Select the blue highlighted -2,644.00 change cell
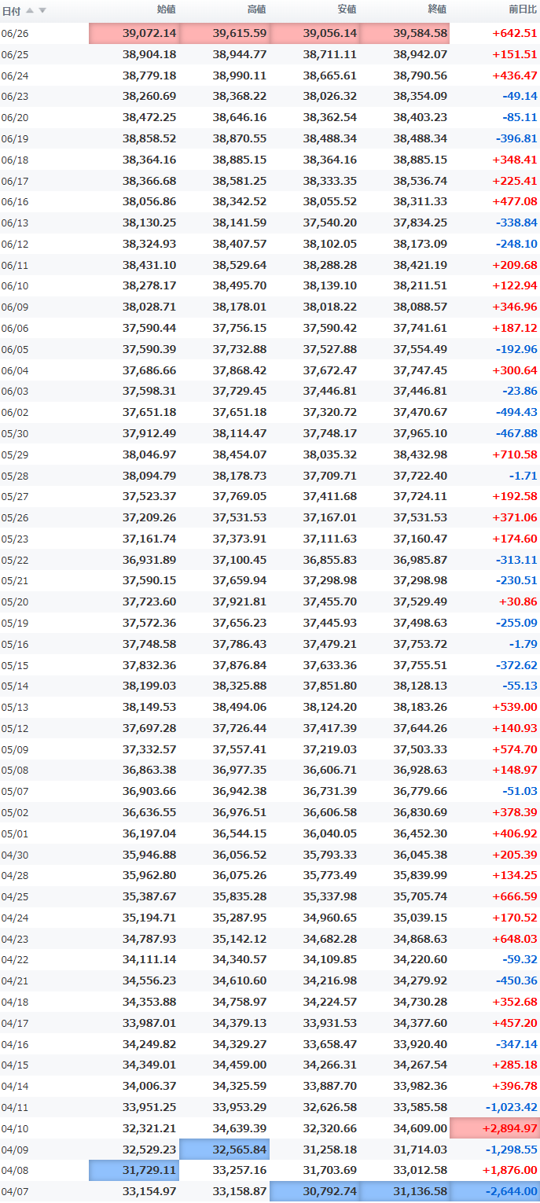The image size is (540, 1203). click(495, 1191)
